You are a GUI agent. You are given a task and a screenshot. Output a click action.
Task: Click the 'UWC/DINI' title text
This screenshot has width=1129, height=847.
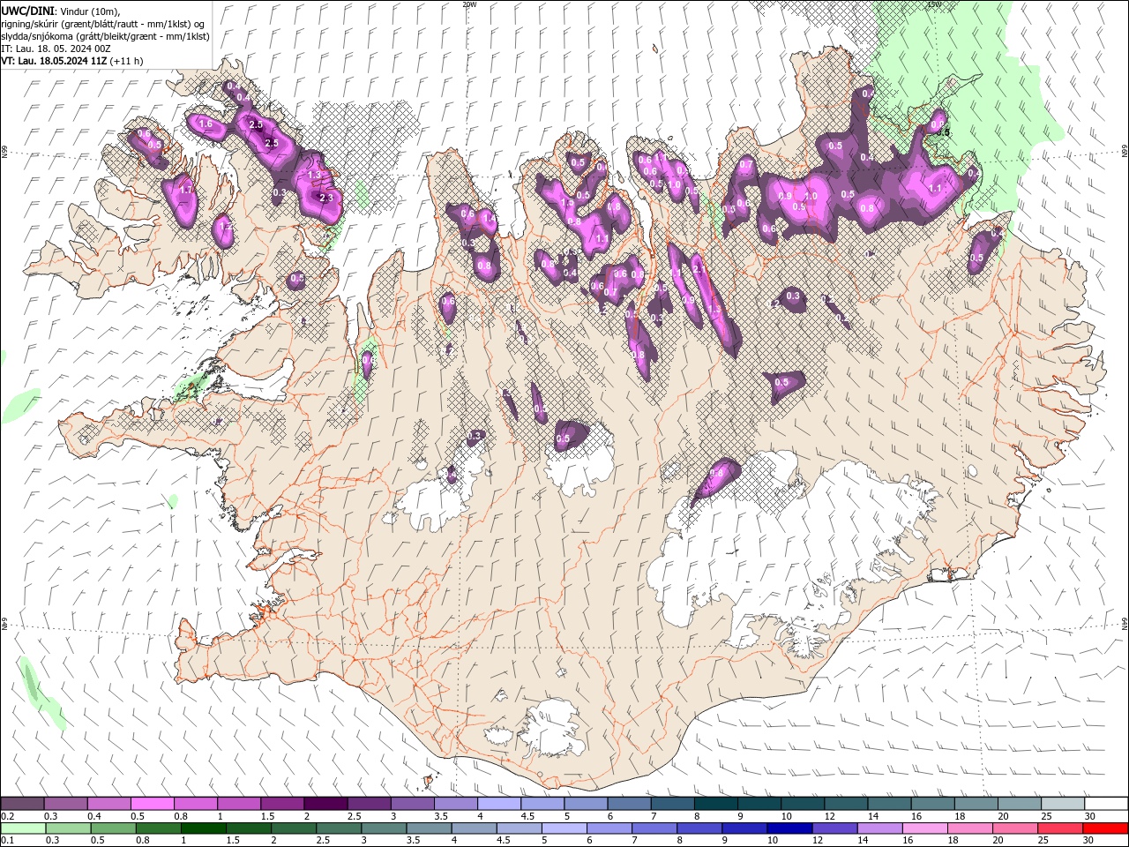28,10
